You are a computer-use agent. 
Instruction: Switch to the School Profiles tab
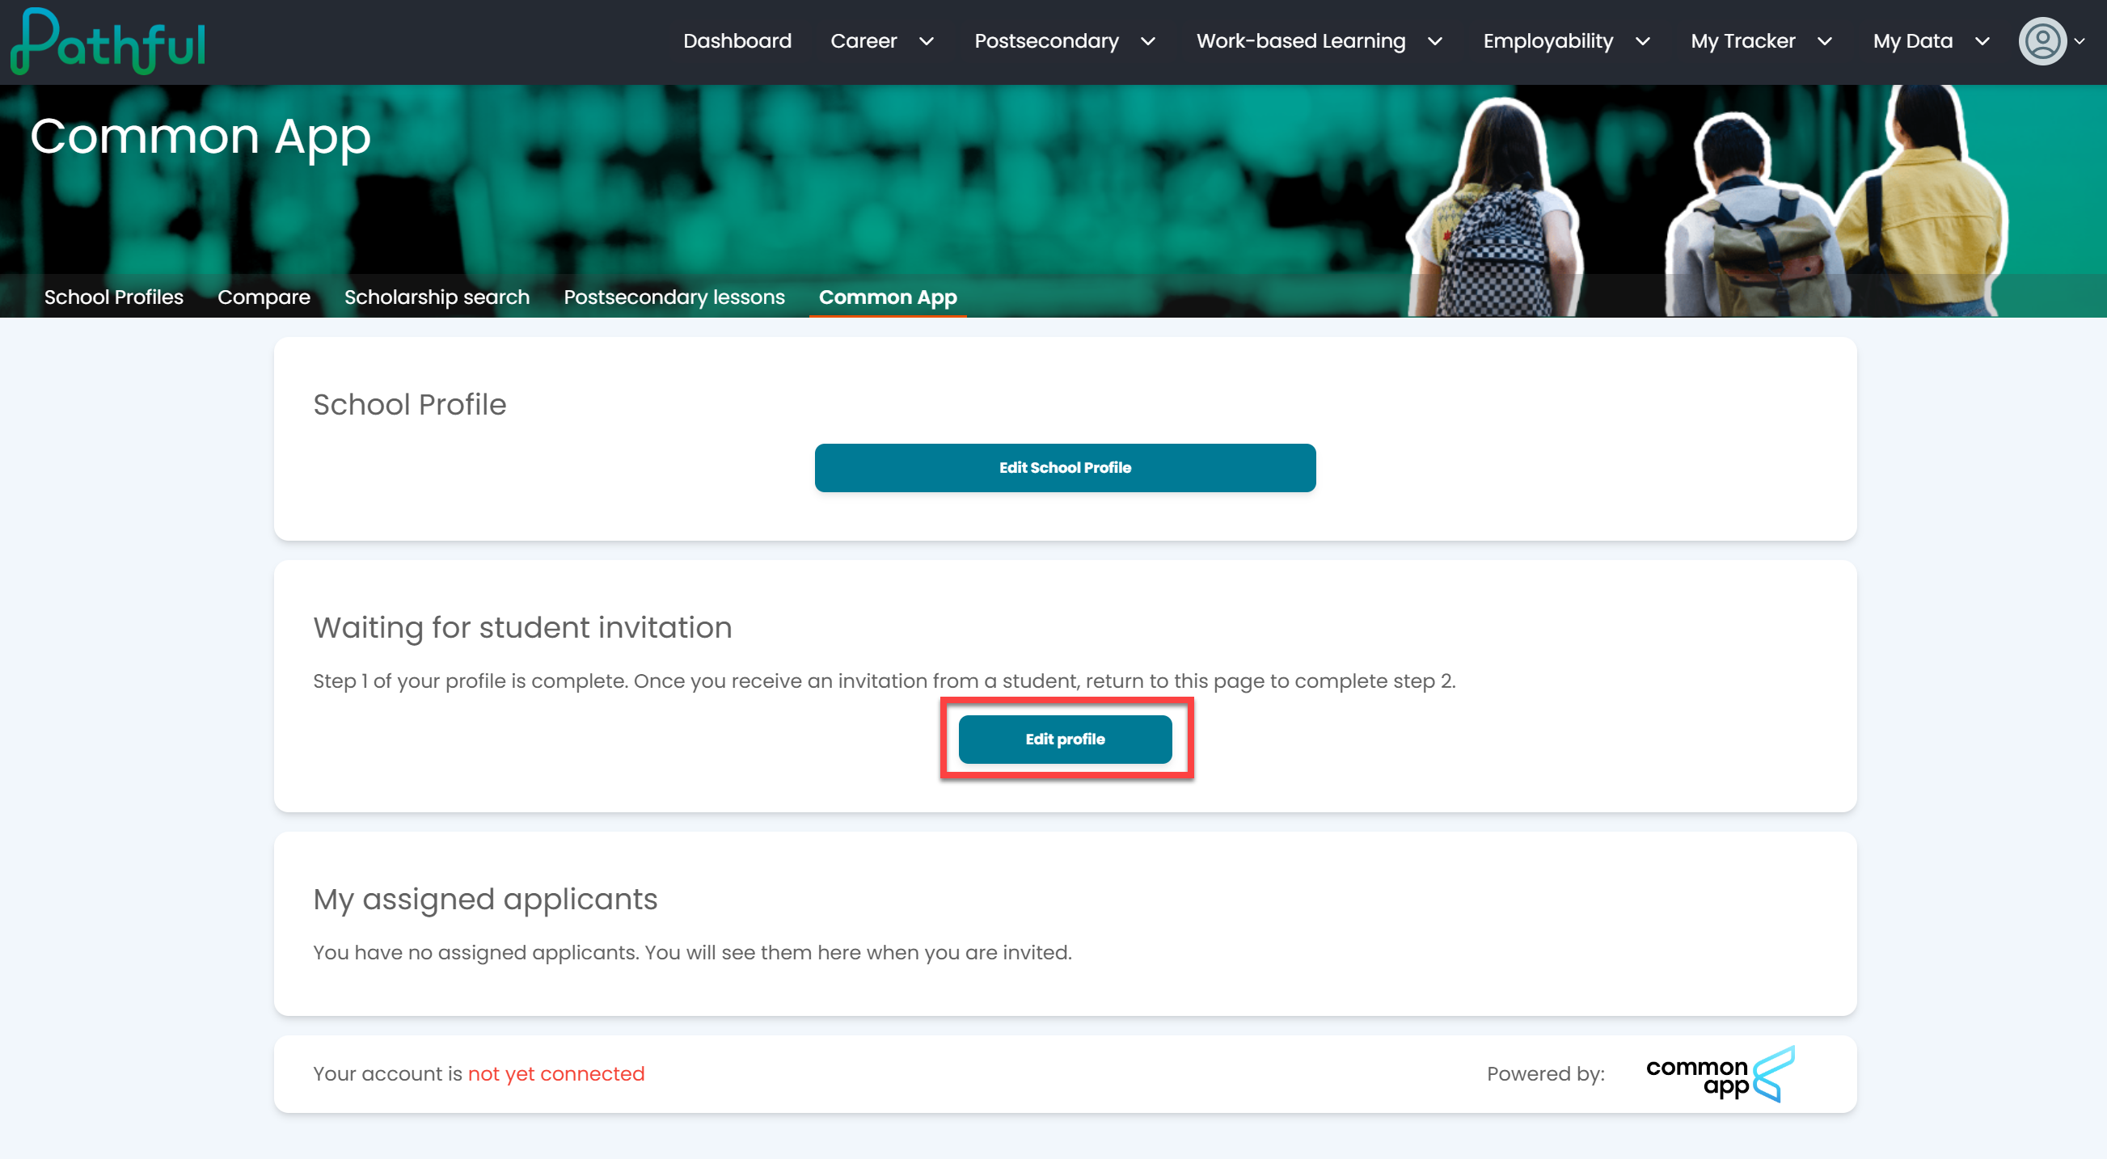click(114, 297)
